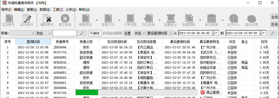Click the 不启动 button
Viewport: 279px width, 98px height.
point(95,33)
